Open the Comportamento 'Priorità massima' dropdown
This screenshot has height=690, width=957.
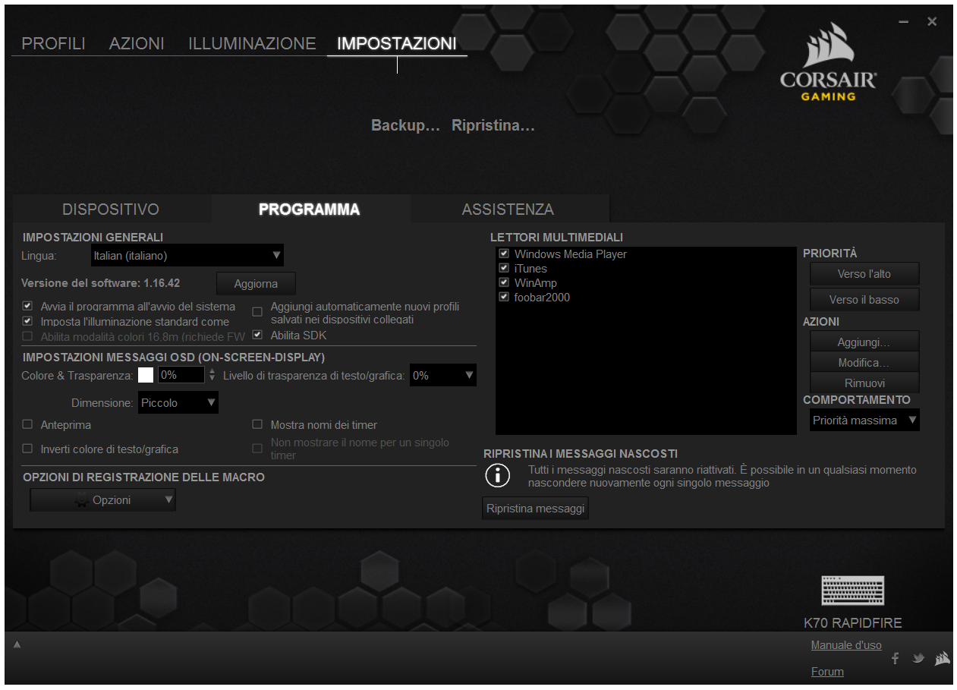pos(864,421)
